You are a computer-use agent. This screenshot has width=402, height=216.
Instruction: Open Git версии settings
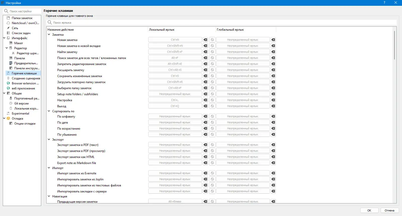pyautogui.click(x=21, y=103)
